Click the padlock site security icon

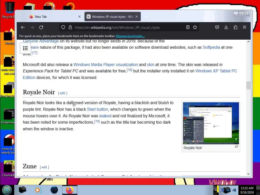(70, 27)
